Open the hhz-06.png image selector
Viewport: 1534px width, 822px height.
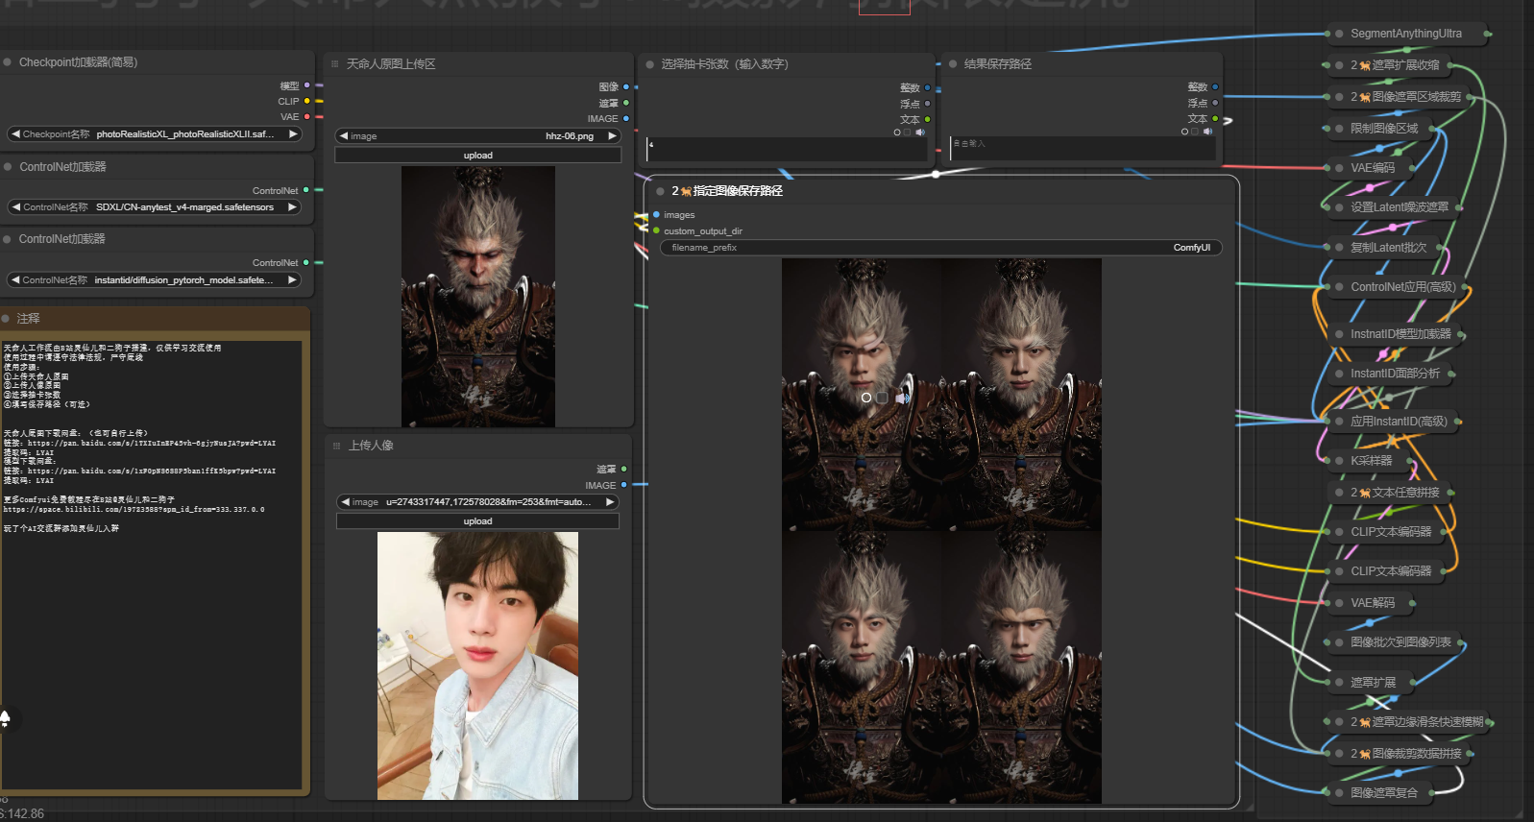click(x=477, y=136)
